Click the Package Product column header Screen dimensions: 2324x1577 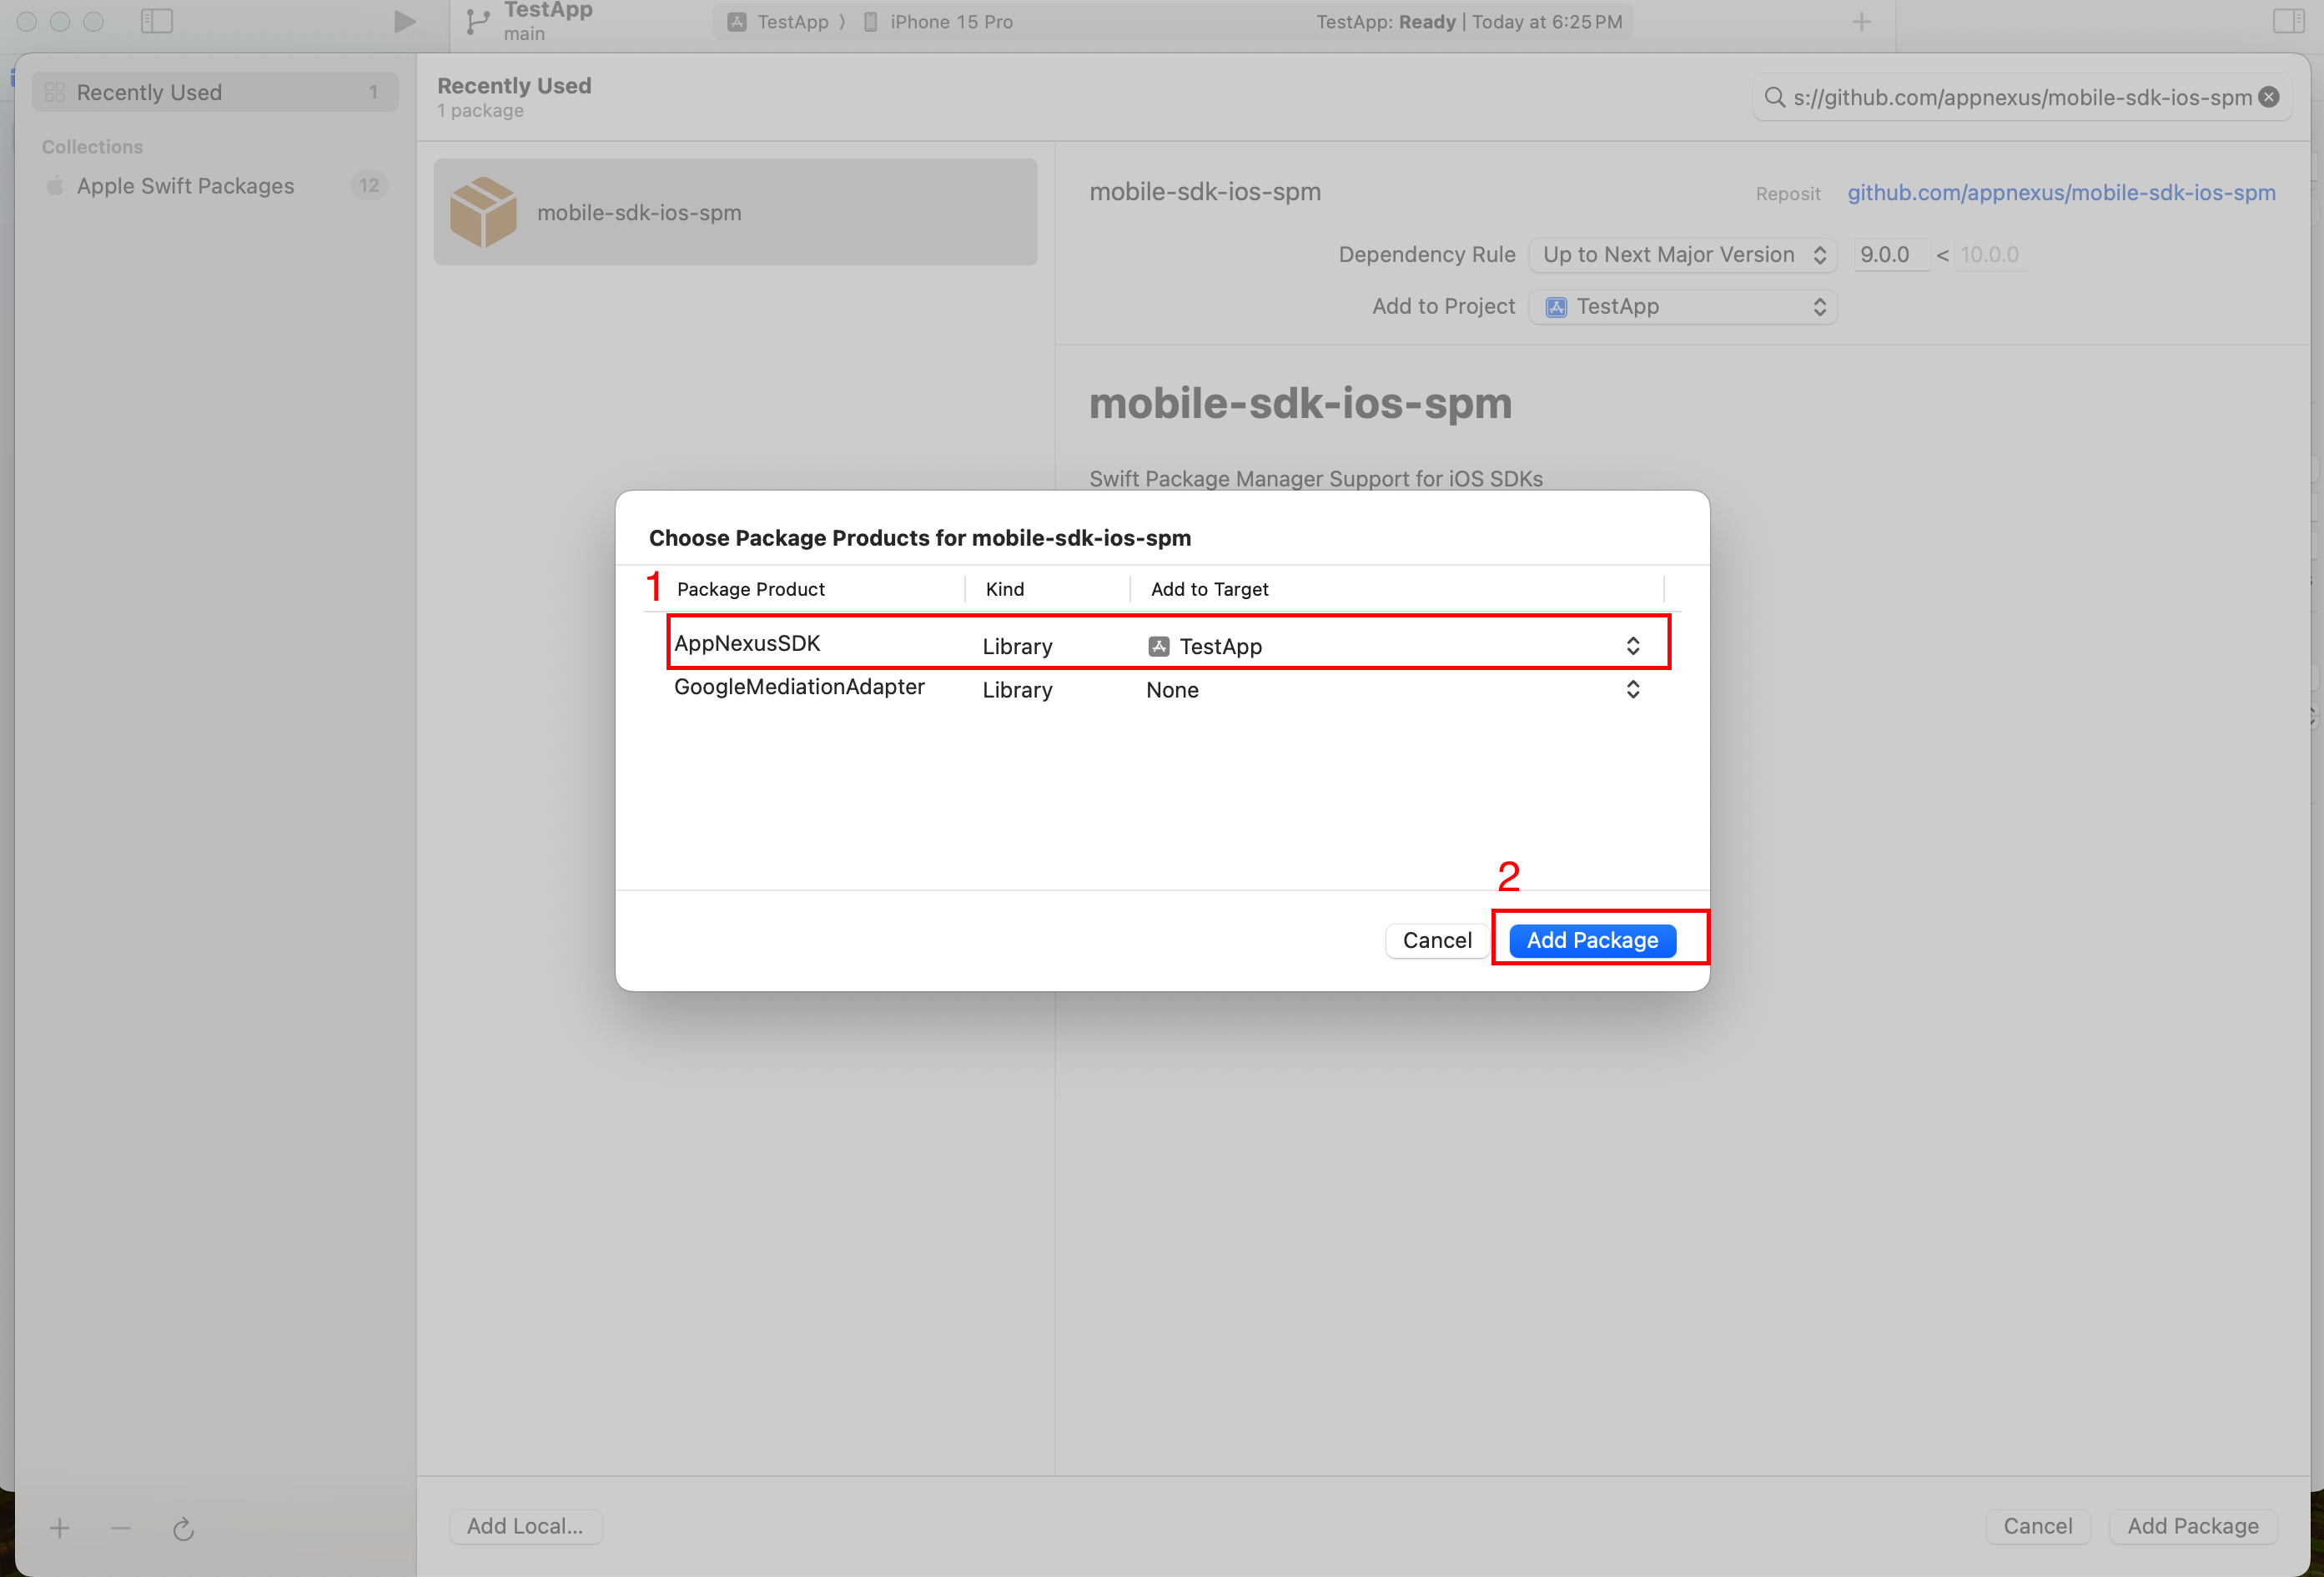(751, 589)
